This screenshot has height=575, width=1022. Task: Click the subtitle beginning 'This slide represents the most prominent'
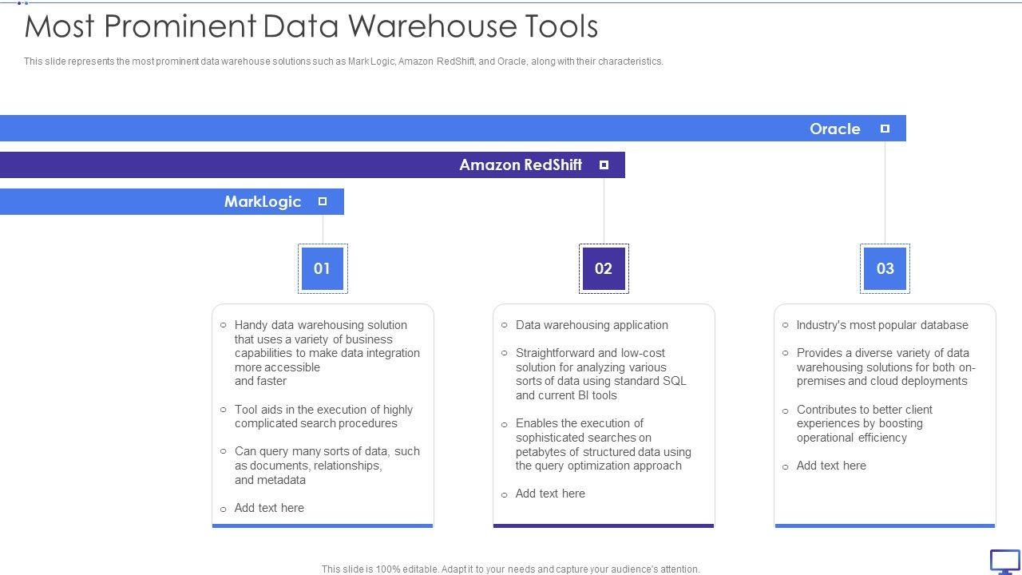point(343,61)
